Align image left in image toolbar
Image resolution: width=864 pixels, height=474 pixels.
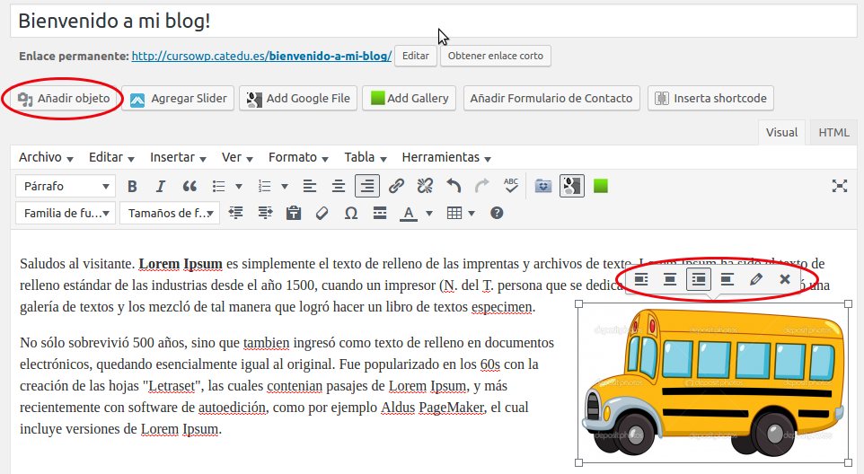coord(641,280)
